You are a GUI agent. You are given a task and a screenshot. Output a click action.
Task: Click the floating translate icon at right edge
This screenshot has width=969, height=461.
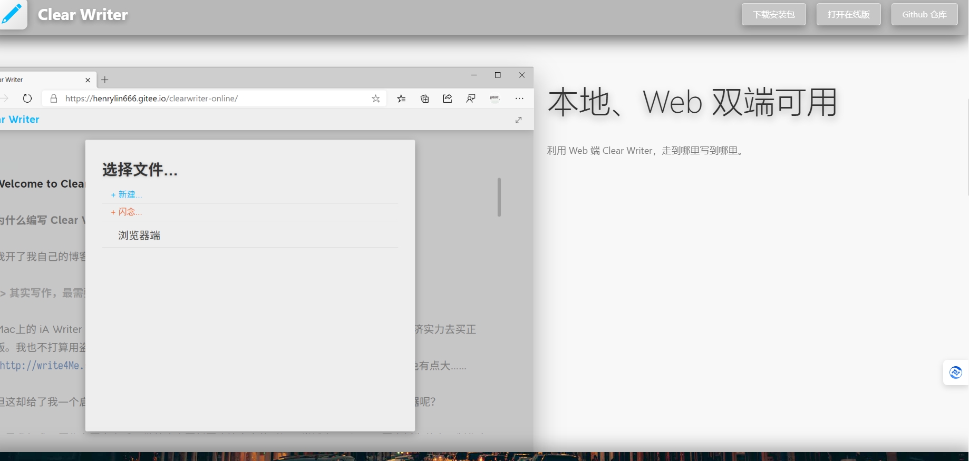[x=955, y=372]
